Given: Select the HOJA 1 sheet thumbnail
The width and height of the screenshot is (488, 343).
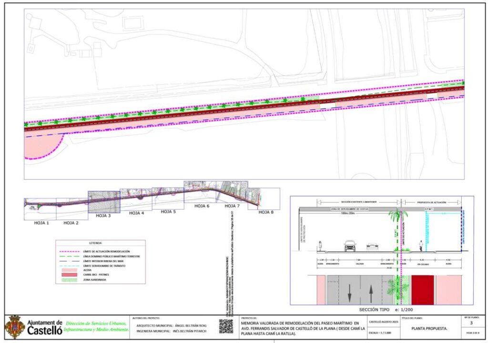Looking at the screenshot, I should [40, 208].
